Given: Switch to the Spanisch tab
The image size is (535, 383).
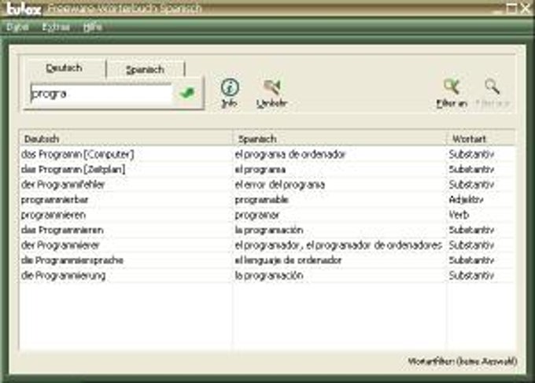Looking at the screenshot, I should 146,69.
